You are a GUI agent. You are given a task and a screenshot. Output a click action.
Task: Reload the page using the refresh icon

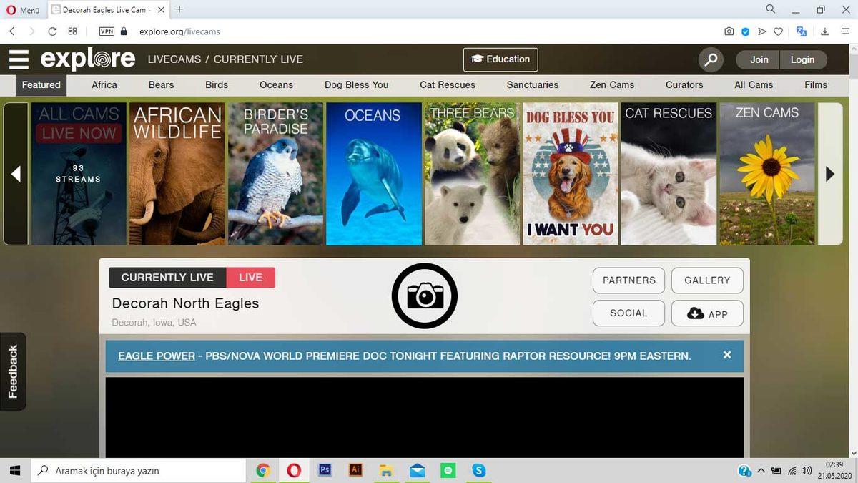tap(52, 31)
